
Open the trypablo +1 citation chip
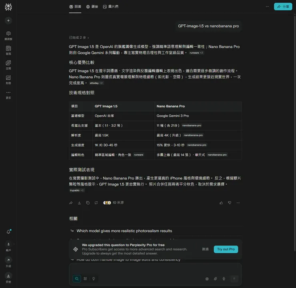tap(77, 190)
